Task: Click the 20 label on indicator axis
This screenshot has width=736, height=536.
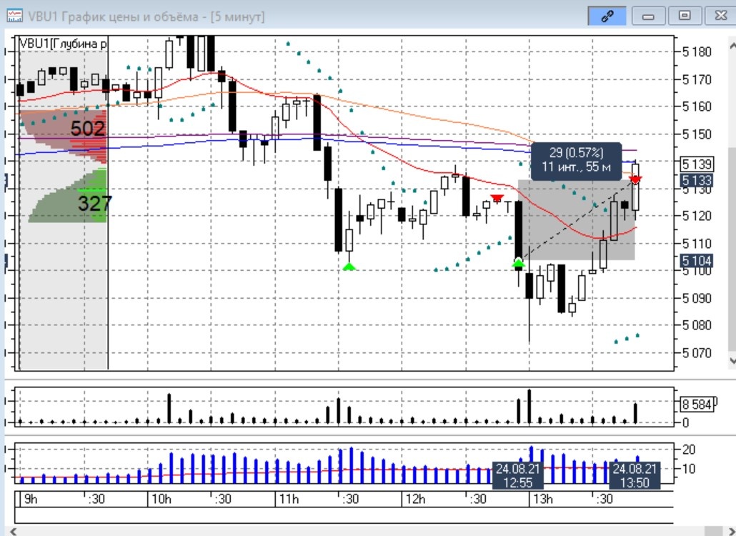Action: (688, 450)
